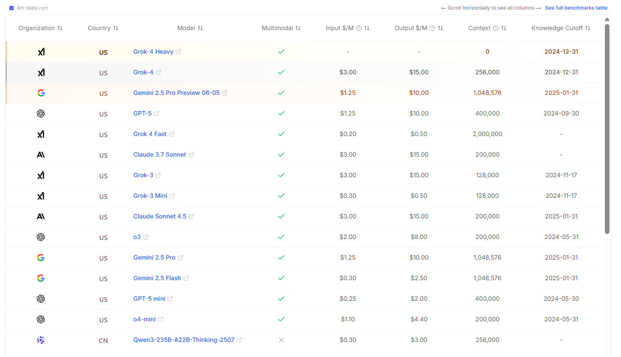Click the Qwen logo in the last row
The height and width of the screenshot is (357, 621).
(x=41, y=340)
